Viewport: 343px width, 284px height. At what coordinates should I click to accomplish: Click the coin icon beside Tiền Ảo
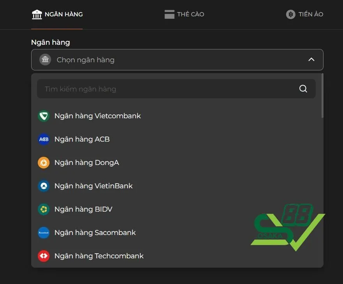click(x=290, y=14)
